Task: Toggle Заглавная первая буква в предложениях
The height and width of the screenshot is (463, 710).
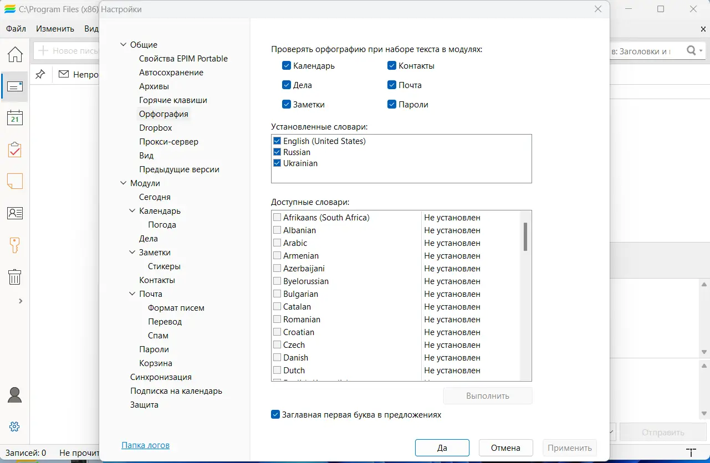Action: tap(275, 414)
